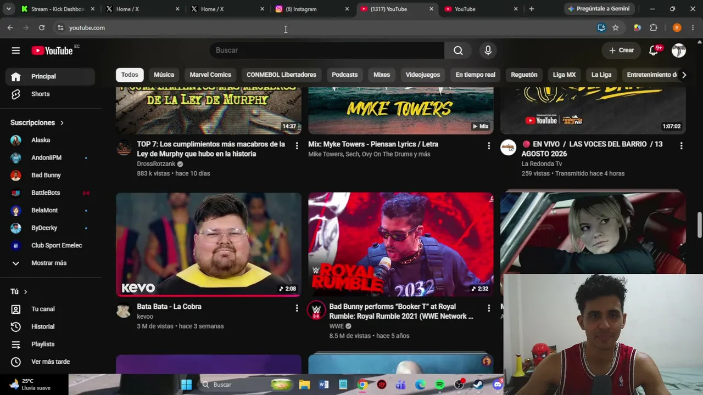703x395 pixels.
Task: Open Club Sport Emelec subscription
Action: tap(51, 245)
